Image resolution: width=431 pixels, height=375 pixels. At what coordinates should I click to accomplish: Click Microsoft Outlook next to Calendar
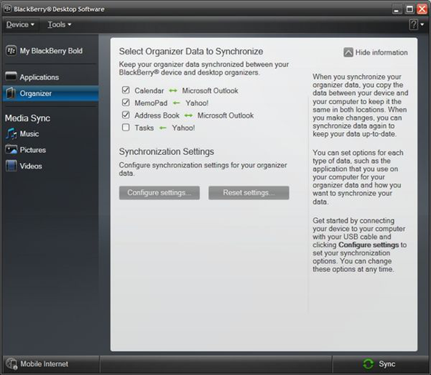(x=210, y=90)
